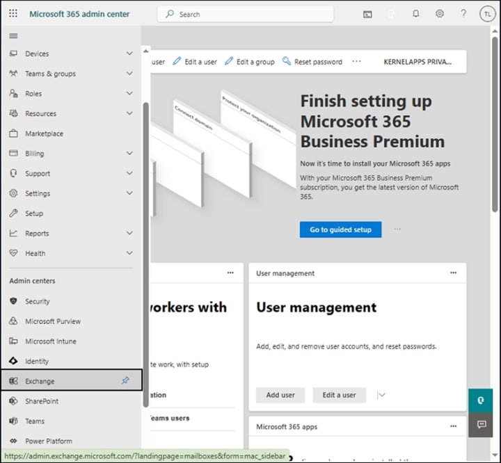Open the Marketplace menu item
Screen dimensions: 501x463
click(71, 133)
